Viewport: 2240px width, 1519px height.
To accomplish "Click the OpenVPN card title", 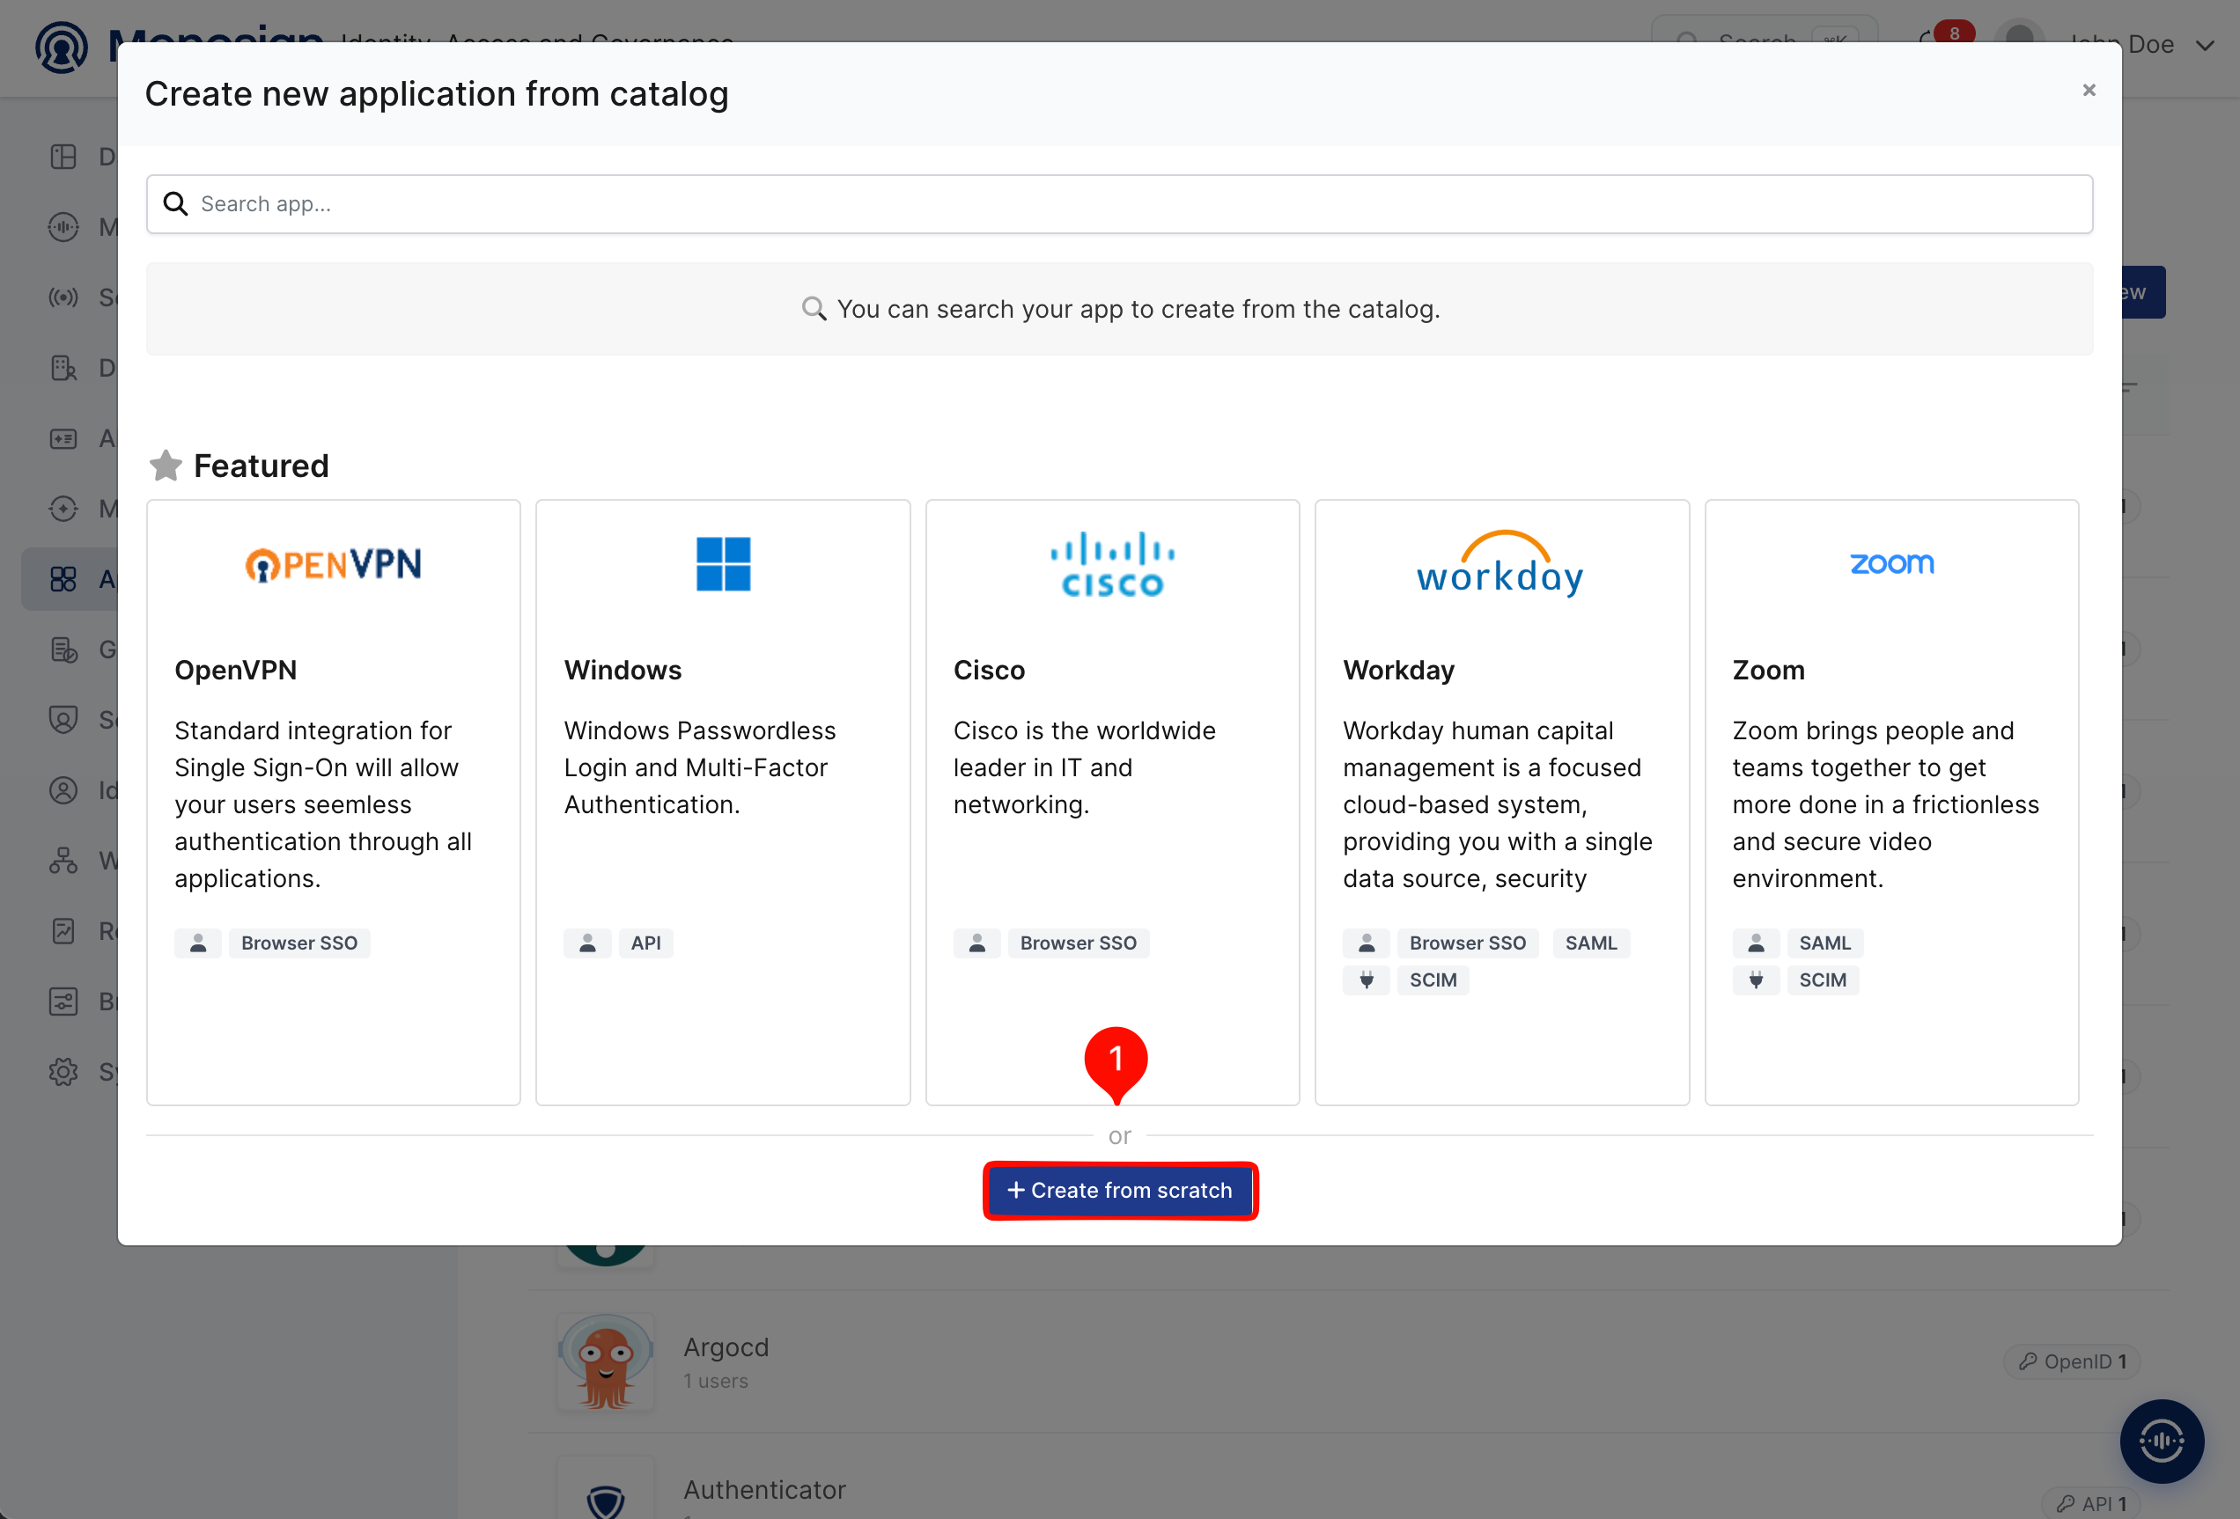I will [236, 671].
